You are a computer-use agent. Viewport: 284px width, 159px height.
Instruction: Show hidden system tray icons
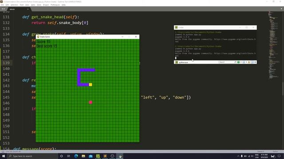[238, 156]
